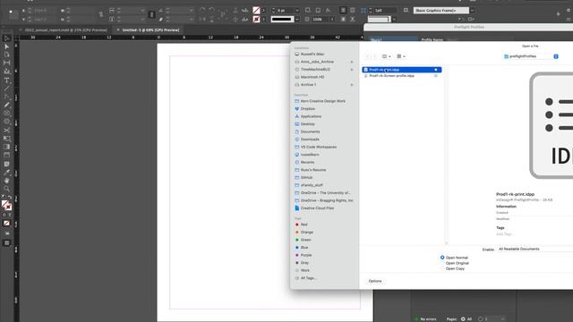Screen dimensions: 573x322
Task: Eject the Anne_Jobs_Archive volume
Action: tap(352, 62)
